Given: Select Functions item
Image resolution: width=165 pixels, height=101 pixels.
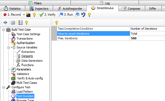Looking at the screenshot, I should point(27,65).
